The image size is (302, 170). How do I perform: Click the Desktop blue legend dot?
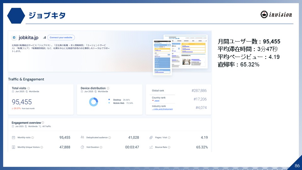point(109,100)
